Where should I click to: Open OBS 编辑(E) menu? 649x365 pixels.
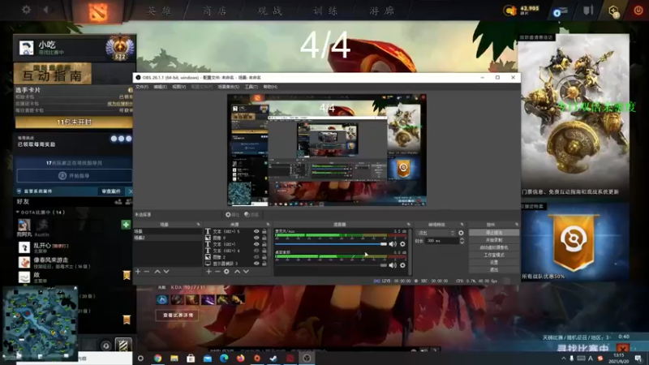point(160,87)
